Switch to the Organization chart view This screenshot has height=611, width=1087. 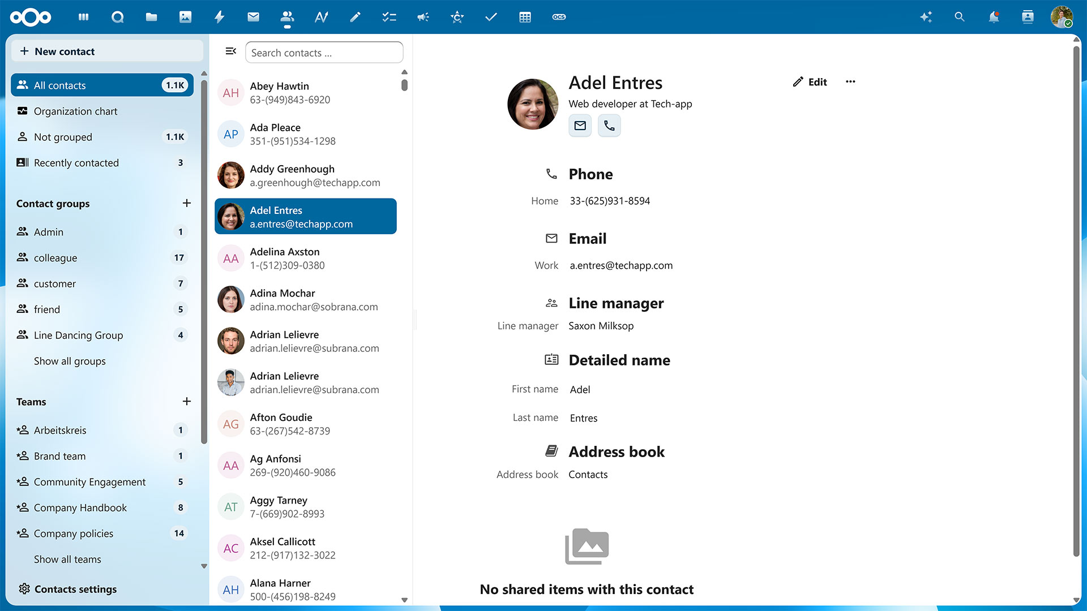[75, 111]
